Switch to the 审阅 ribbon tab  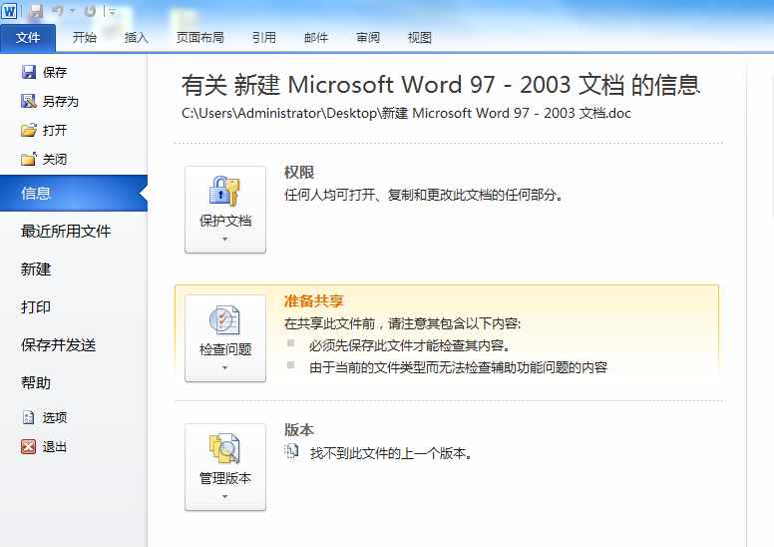tap(368, 38)
